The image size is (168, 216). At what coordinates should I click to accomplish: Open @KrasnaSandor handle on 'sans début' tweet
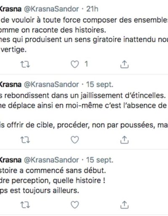coord(51,160)
